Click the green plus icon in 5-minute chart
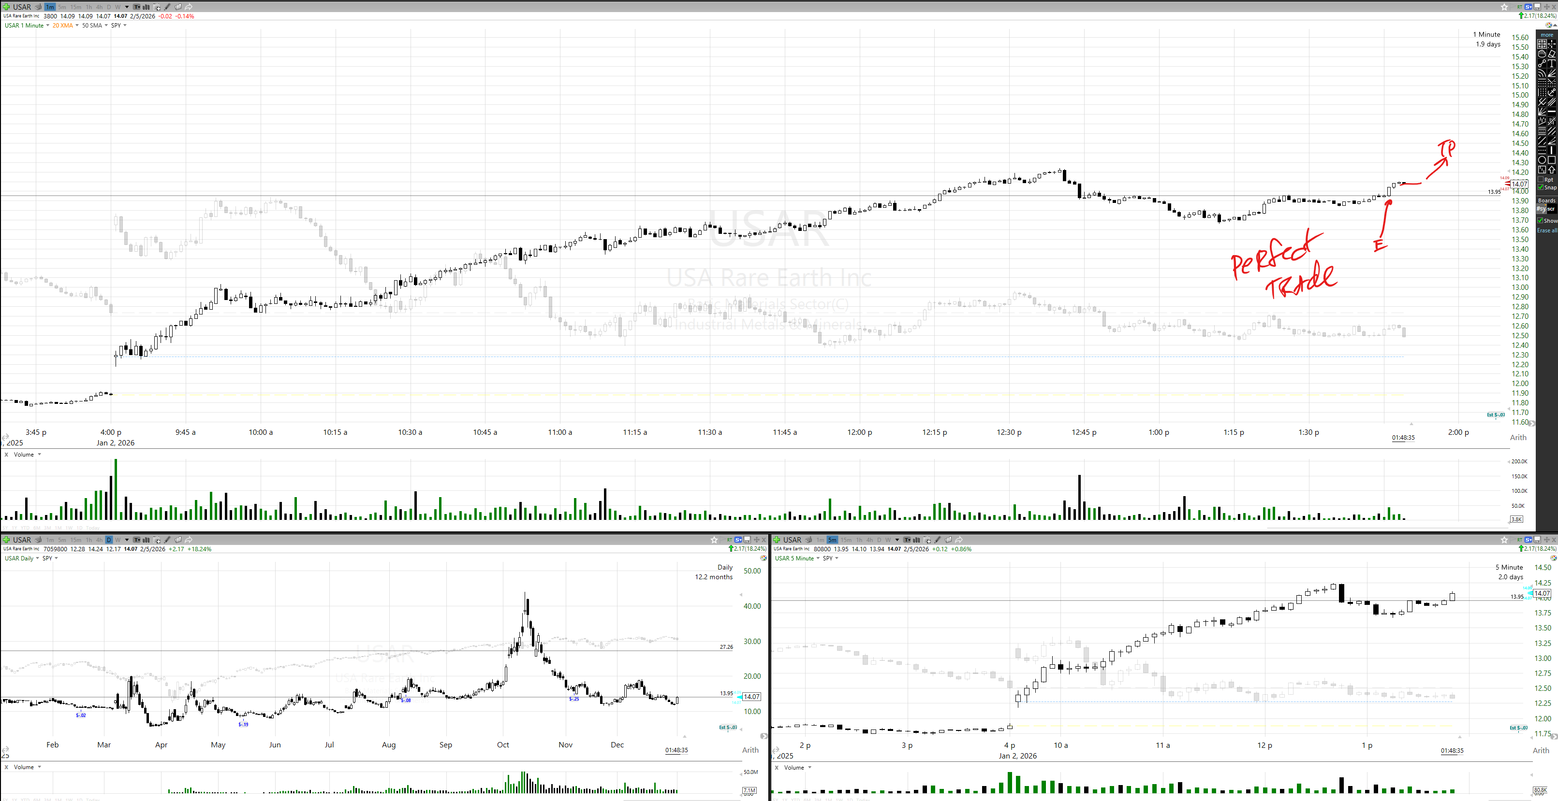The height and width of the screenshot is (801, 1558). [x=777, y=540]
